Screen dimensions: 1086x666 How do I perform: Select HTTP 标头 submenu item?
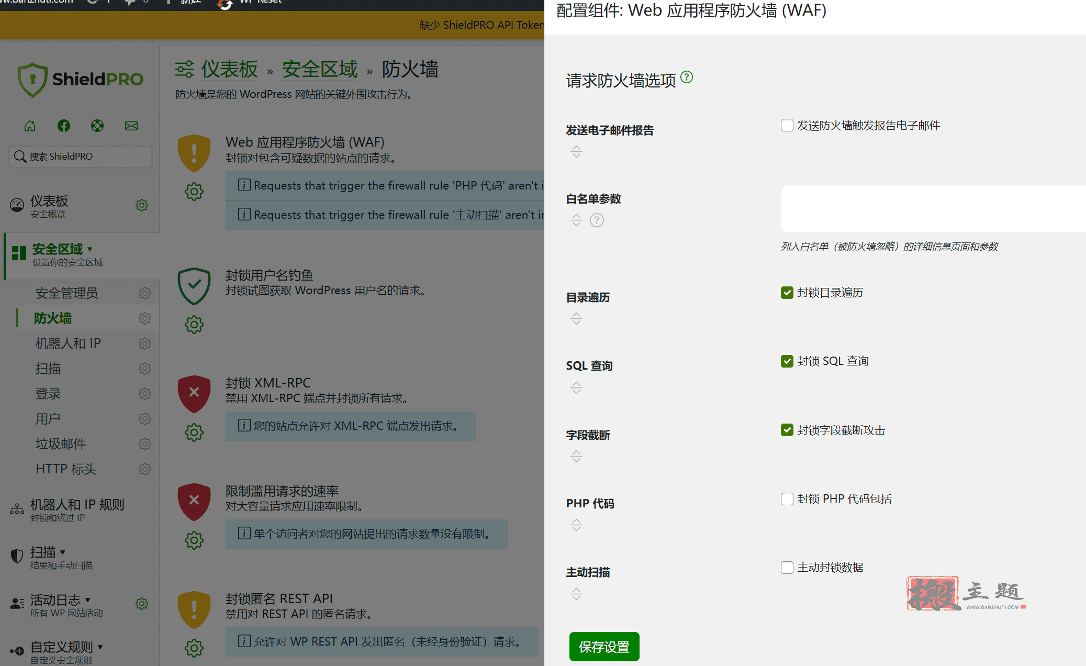(66, 469)
